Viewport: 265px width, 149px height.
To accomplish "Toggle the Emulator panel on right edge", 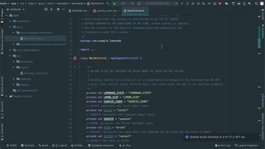I will click(x=263, y=101).
